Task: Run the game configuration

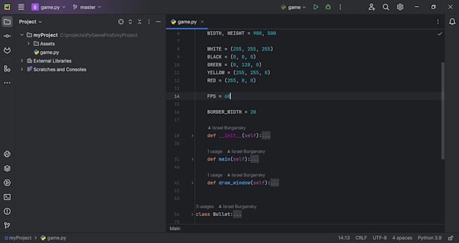Action: click(316, 7)
